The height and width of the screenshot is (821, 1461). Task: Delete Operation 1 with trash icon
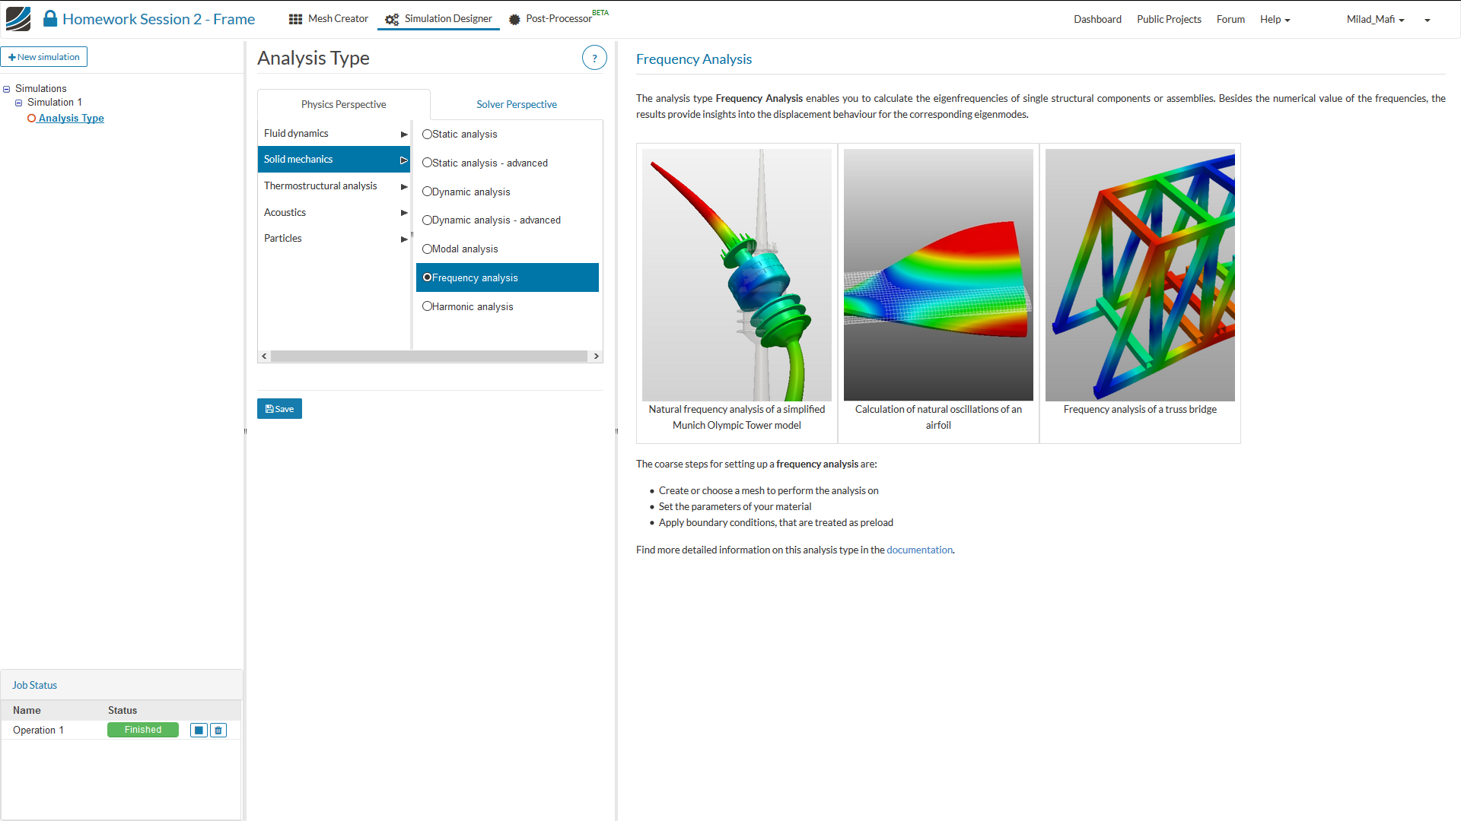(218, 731)
